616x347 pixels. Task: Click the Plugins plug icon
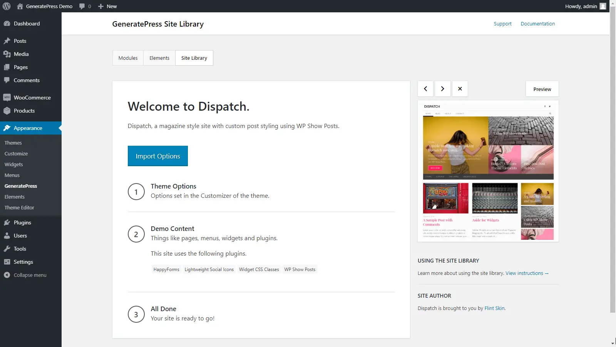[7, 222]
